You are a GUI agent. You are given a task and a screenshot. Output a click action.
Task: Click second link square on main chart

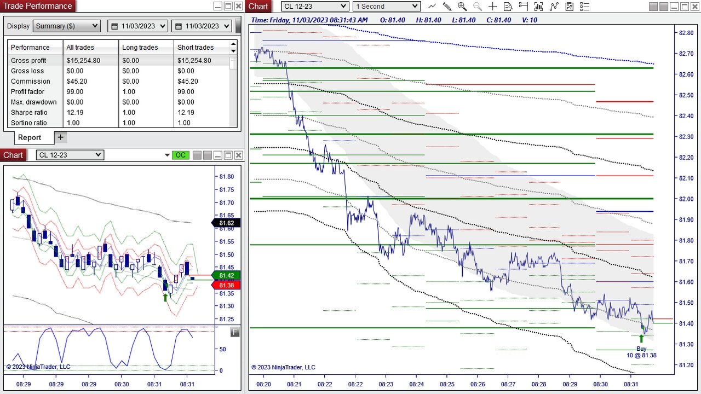[664, 6]
